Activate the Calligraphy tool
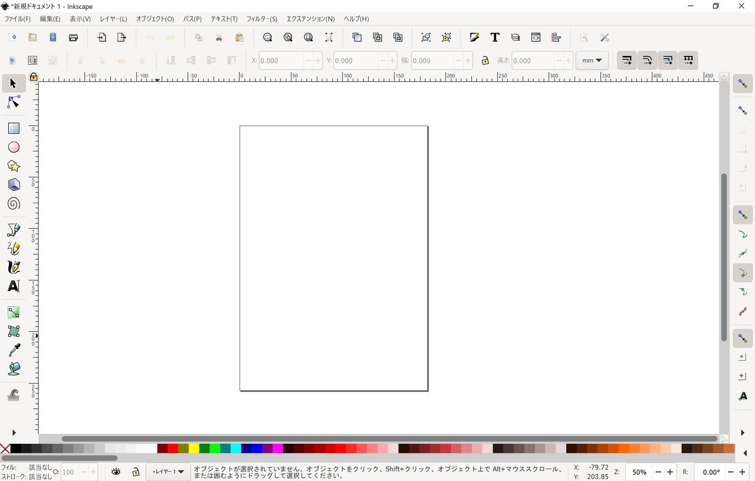 pyautogui.click(x=13, y=267)
